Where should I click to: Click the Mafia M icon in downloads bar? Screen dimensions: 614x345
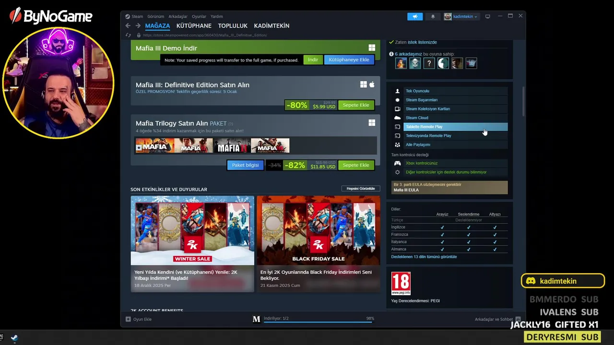pos(257,319)
